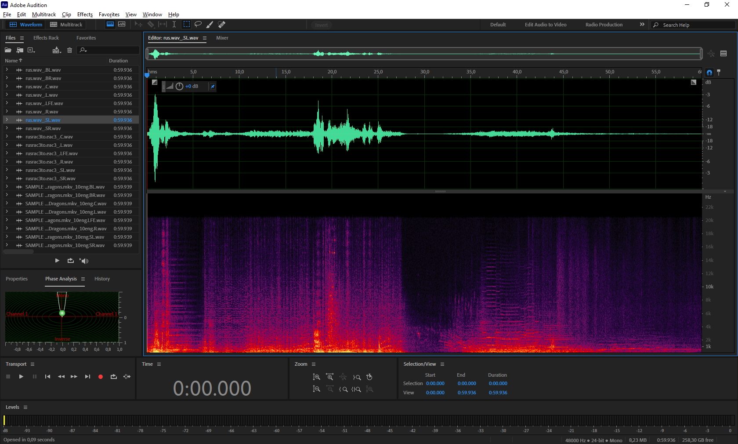Play the file in the Files panel preview
Screen dimensions: 738x444
[x=57, y=261]
